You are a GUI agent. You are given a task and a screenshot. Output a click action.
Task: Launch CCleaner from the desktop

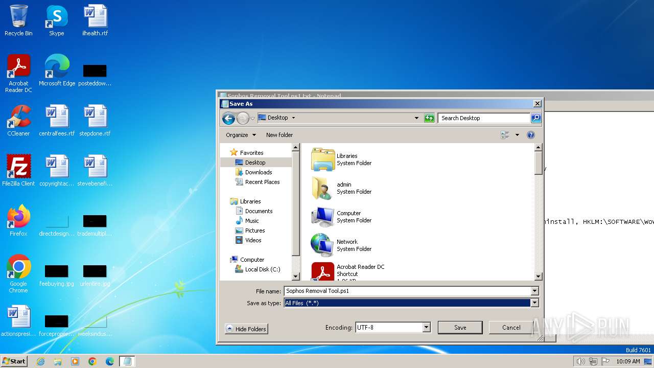click(18, 121)
